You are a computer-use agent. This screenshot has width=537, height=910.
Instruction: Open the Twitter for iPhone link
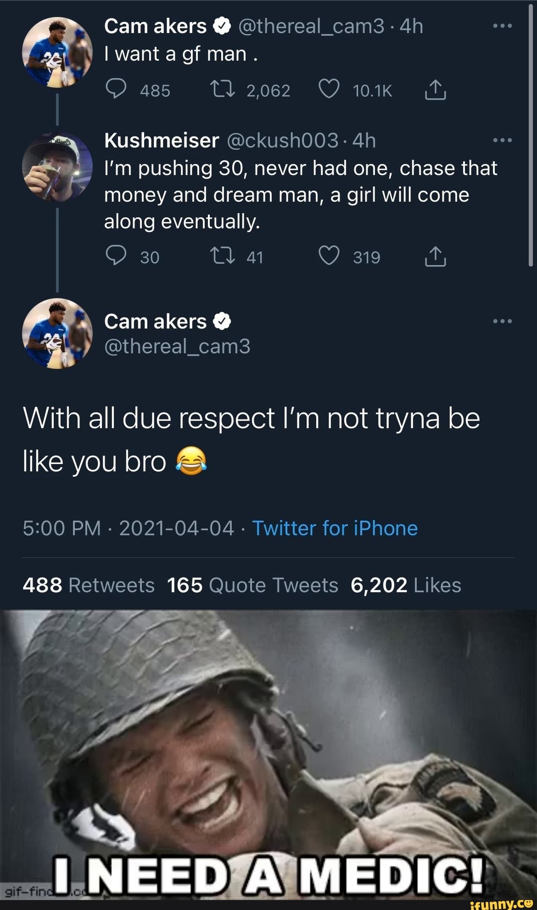pos(335,528)
